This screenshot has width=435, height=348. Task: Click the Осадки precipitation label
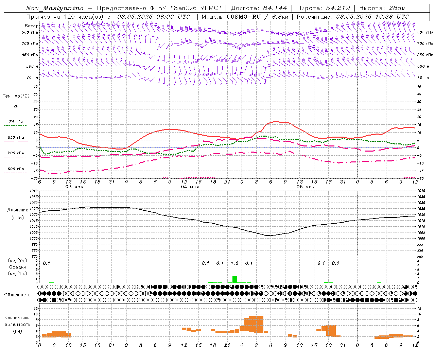17,267
